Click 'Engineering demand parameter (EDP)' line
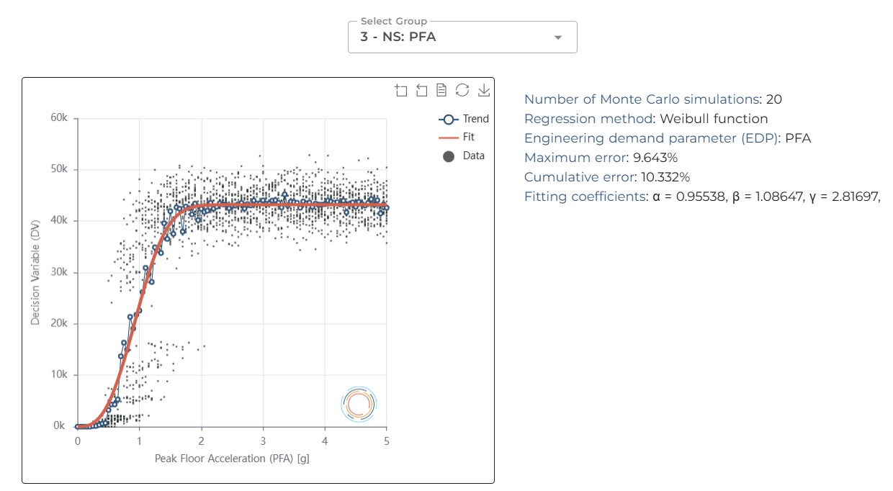This screenshot has height=491, width=893. [668, 138]
